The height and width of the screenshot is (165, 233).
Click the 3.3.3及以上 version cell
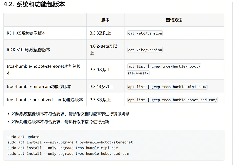[x=105, y=33]
